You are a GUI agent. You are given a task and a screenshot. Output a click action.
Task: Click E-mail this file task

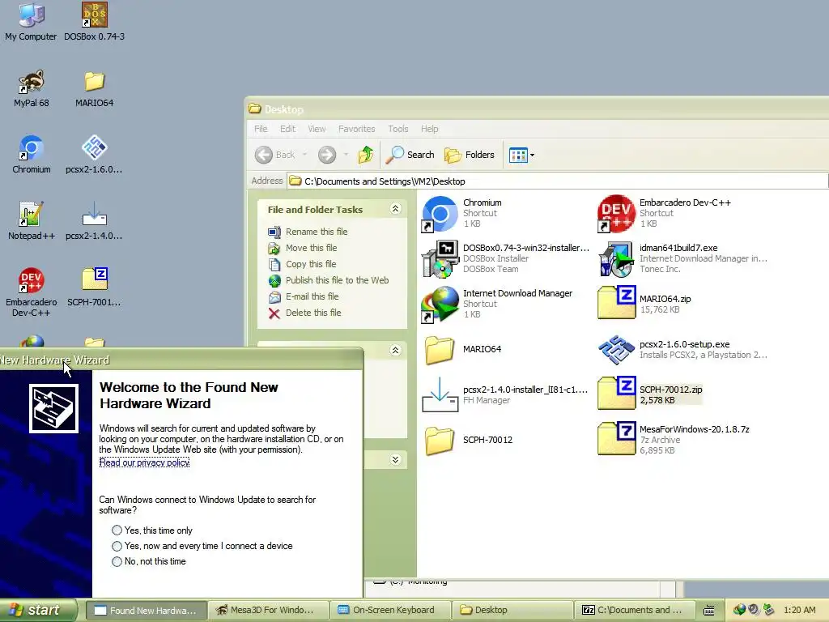(x=304, y=296)
